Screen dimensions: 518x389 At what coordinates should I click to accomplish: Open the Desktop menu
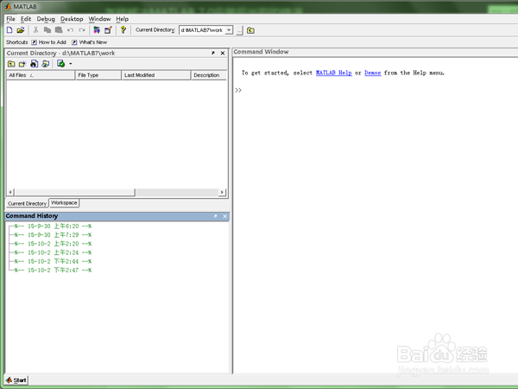click(72, 19)
